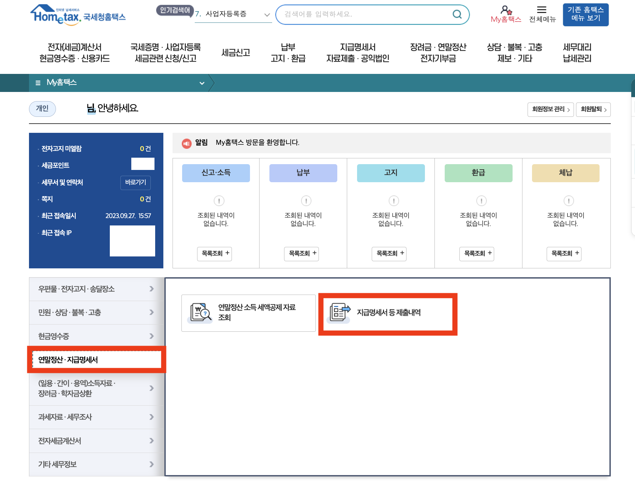This screenshot has height=487, width=635.
Task: Open 지급명세서 자료제출·공익법인 menu
Action: 358,53
